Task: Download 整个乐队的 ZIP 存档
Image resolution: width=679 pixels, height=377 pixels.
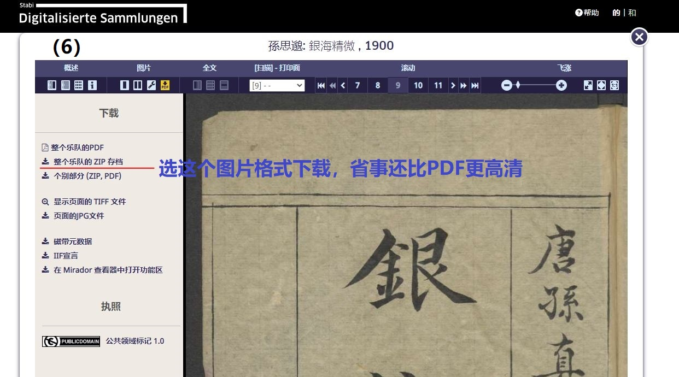Action: click(x=87, y=162)
